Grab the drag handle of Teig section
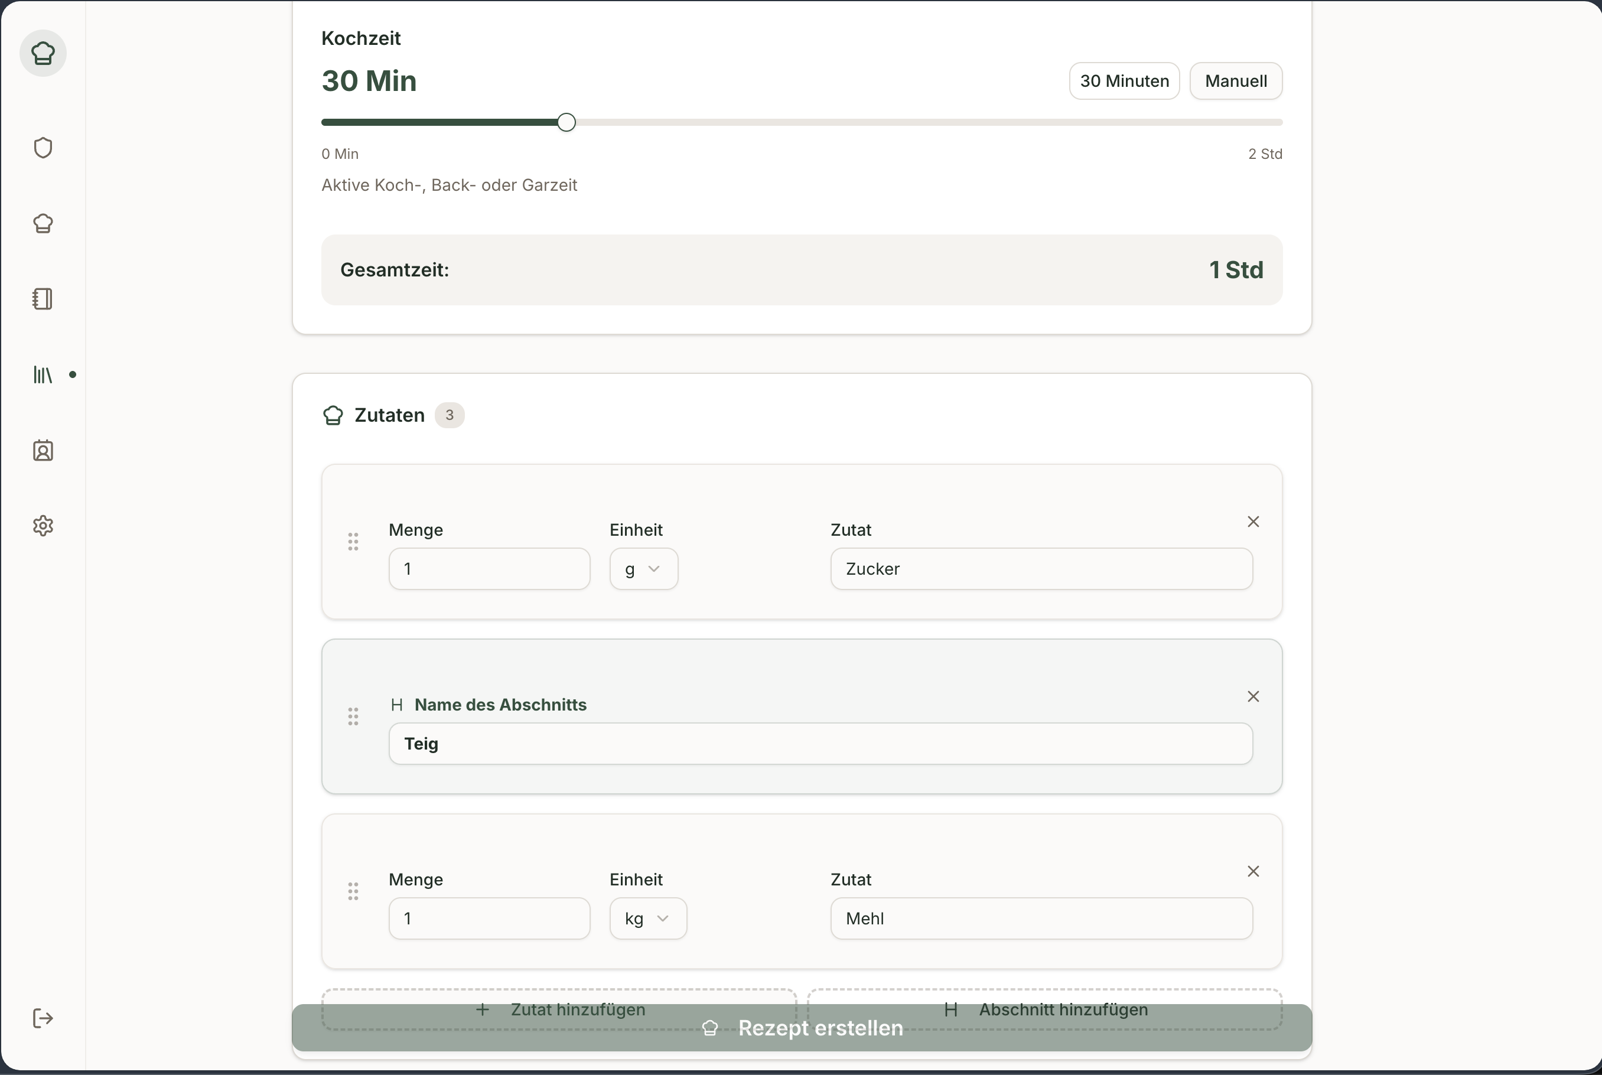 pos(353,716)
